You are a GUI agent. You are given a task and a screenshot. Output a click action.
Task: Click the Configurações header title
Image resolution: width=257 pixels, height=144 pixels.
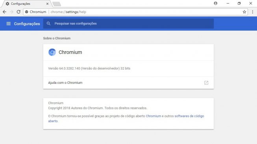coord(27,24)
